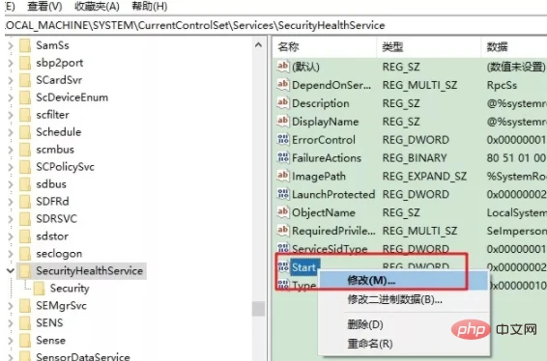Collapse the SecurityHealthService tree node

[x=11, y=270]
